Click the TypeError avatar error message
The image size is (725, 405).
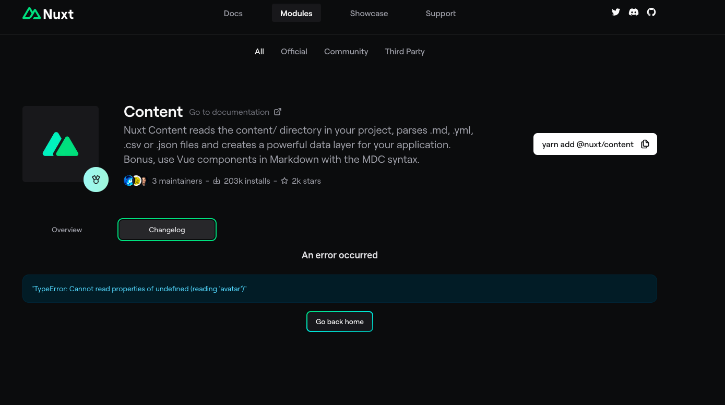(139, 289)
